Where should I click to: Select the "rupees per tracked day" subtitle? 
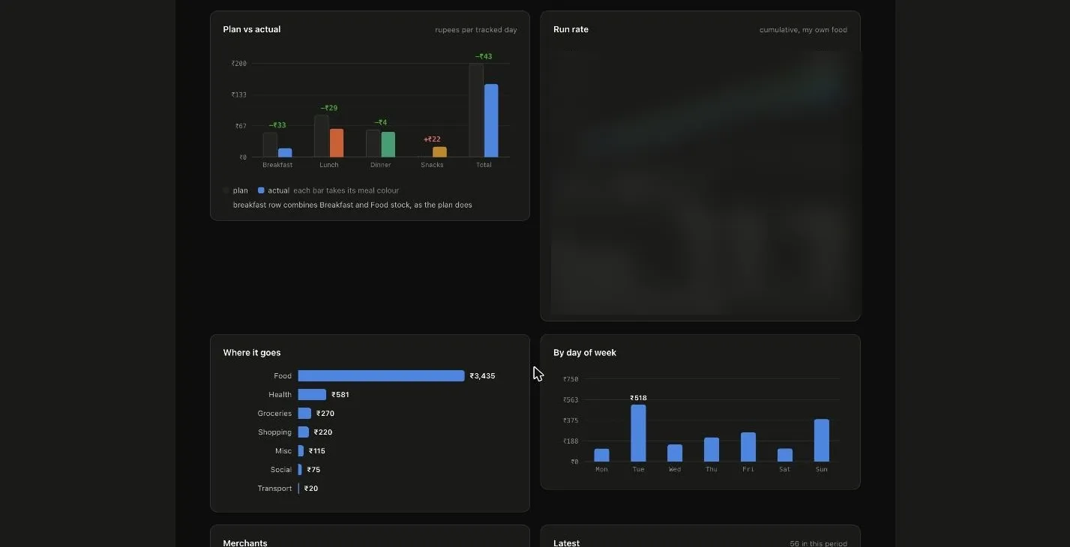[x=476, y=30]
